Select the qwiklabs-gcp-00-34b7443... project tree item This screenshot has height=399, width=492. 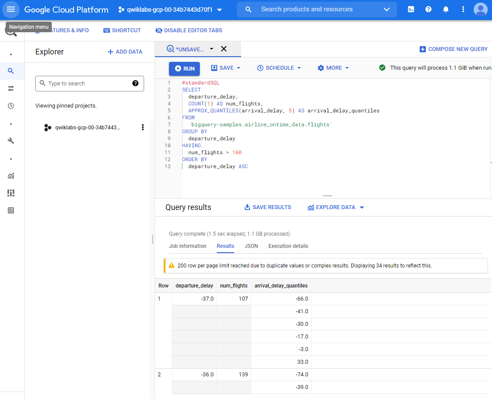click(x=88, y=128)
